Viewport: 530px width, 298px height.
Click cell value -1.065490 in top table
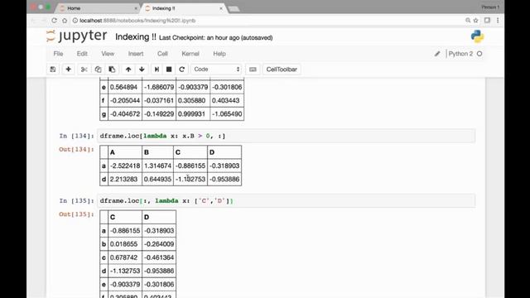(227, 114)
